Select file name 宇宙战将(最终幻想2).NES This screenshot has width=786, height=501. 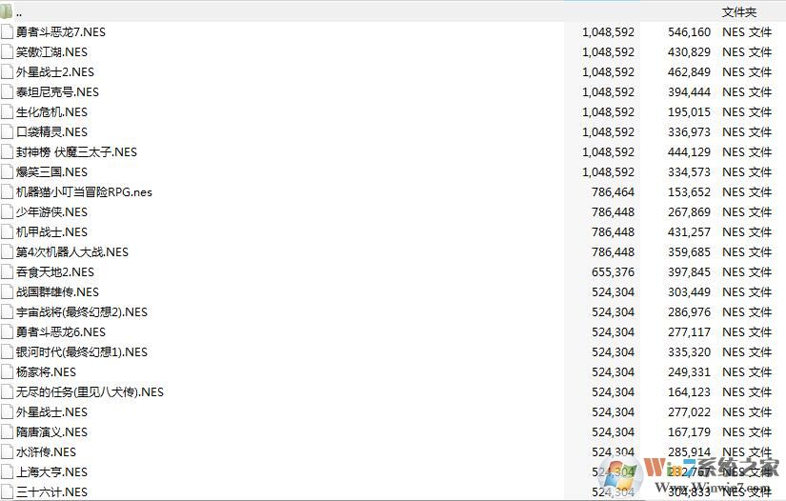[82, 312]
